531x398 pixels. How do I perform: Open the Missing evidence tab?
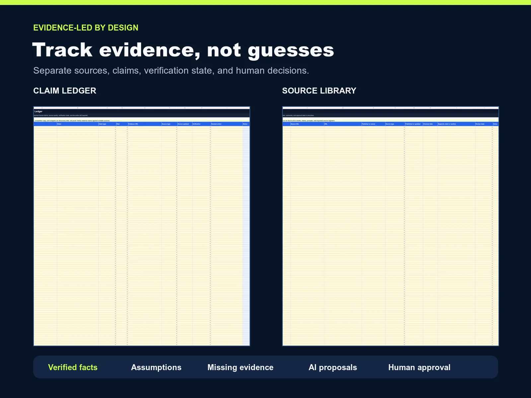[x=240, y=367]
